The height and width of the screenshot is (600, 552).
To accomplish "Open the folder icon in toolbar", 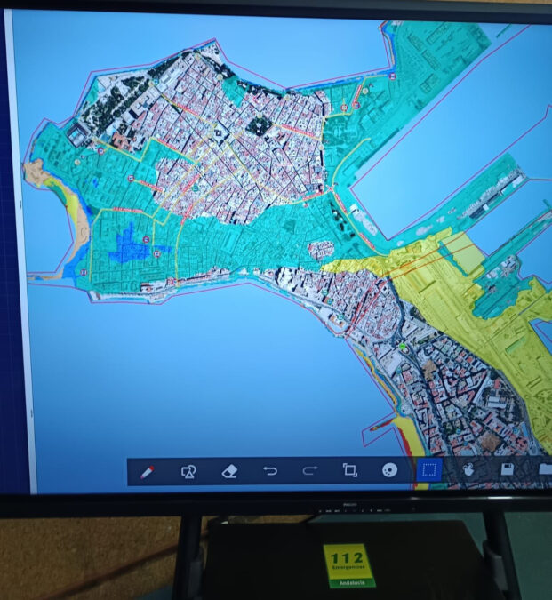I will pos(544,468).
